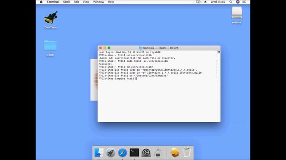Click the clock showing Wed 11:44
Screen dimensions: 286x160
218,2
